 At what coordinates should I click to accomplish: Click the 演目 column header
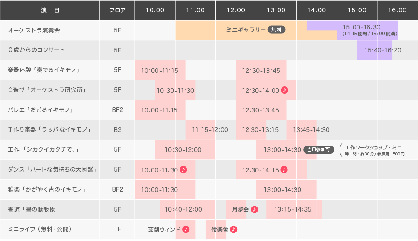point(50,10)
